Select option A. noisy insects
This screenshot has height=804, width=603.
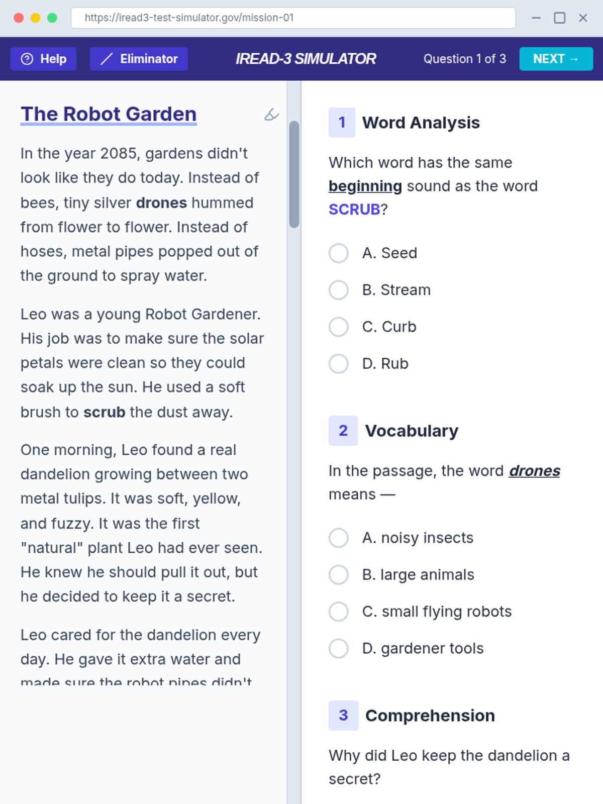point(339,538)
